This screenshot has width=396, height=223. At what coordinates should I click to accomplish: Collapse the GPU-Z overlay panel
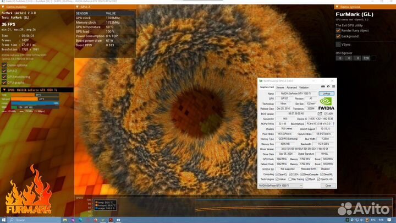(78, 7)
